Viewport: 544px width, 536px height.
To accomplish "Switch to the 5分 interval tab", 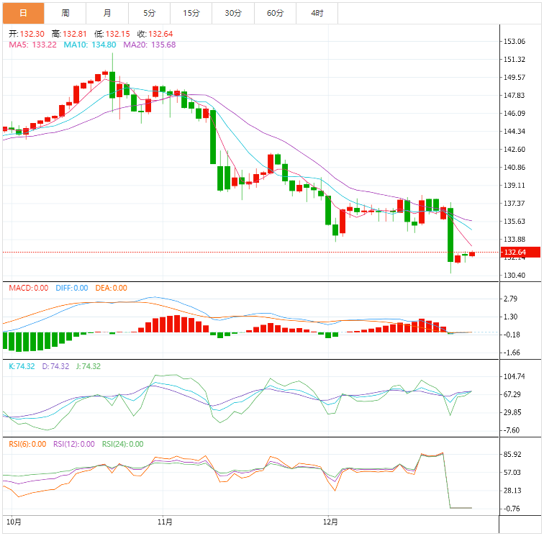I will click(149, 13).
